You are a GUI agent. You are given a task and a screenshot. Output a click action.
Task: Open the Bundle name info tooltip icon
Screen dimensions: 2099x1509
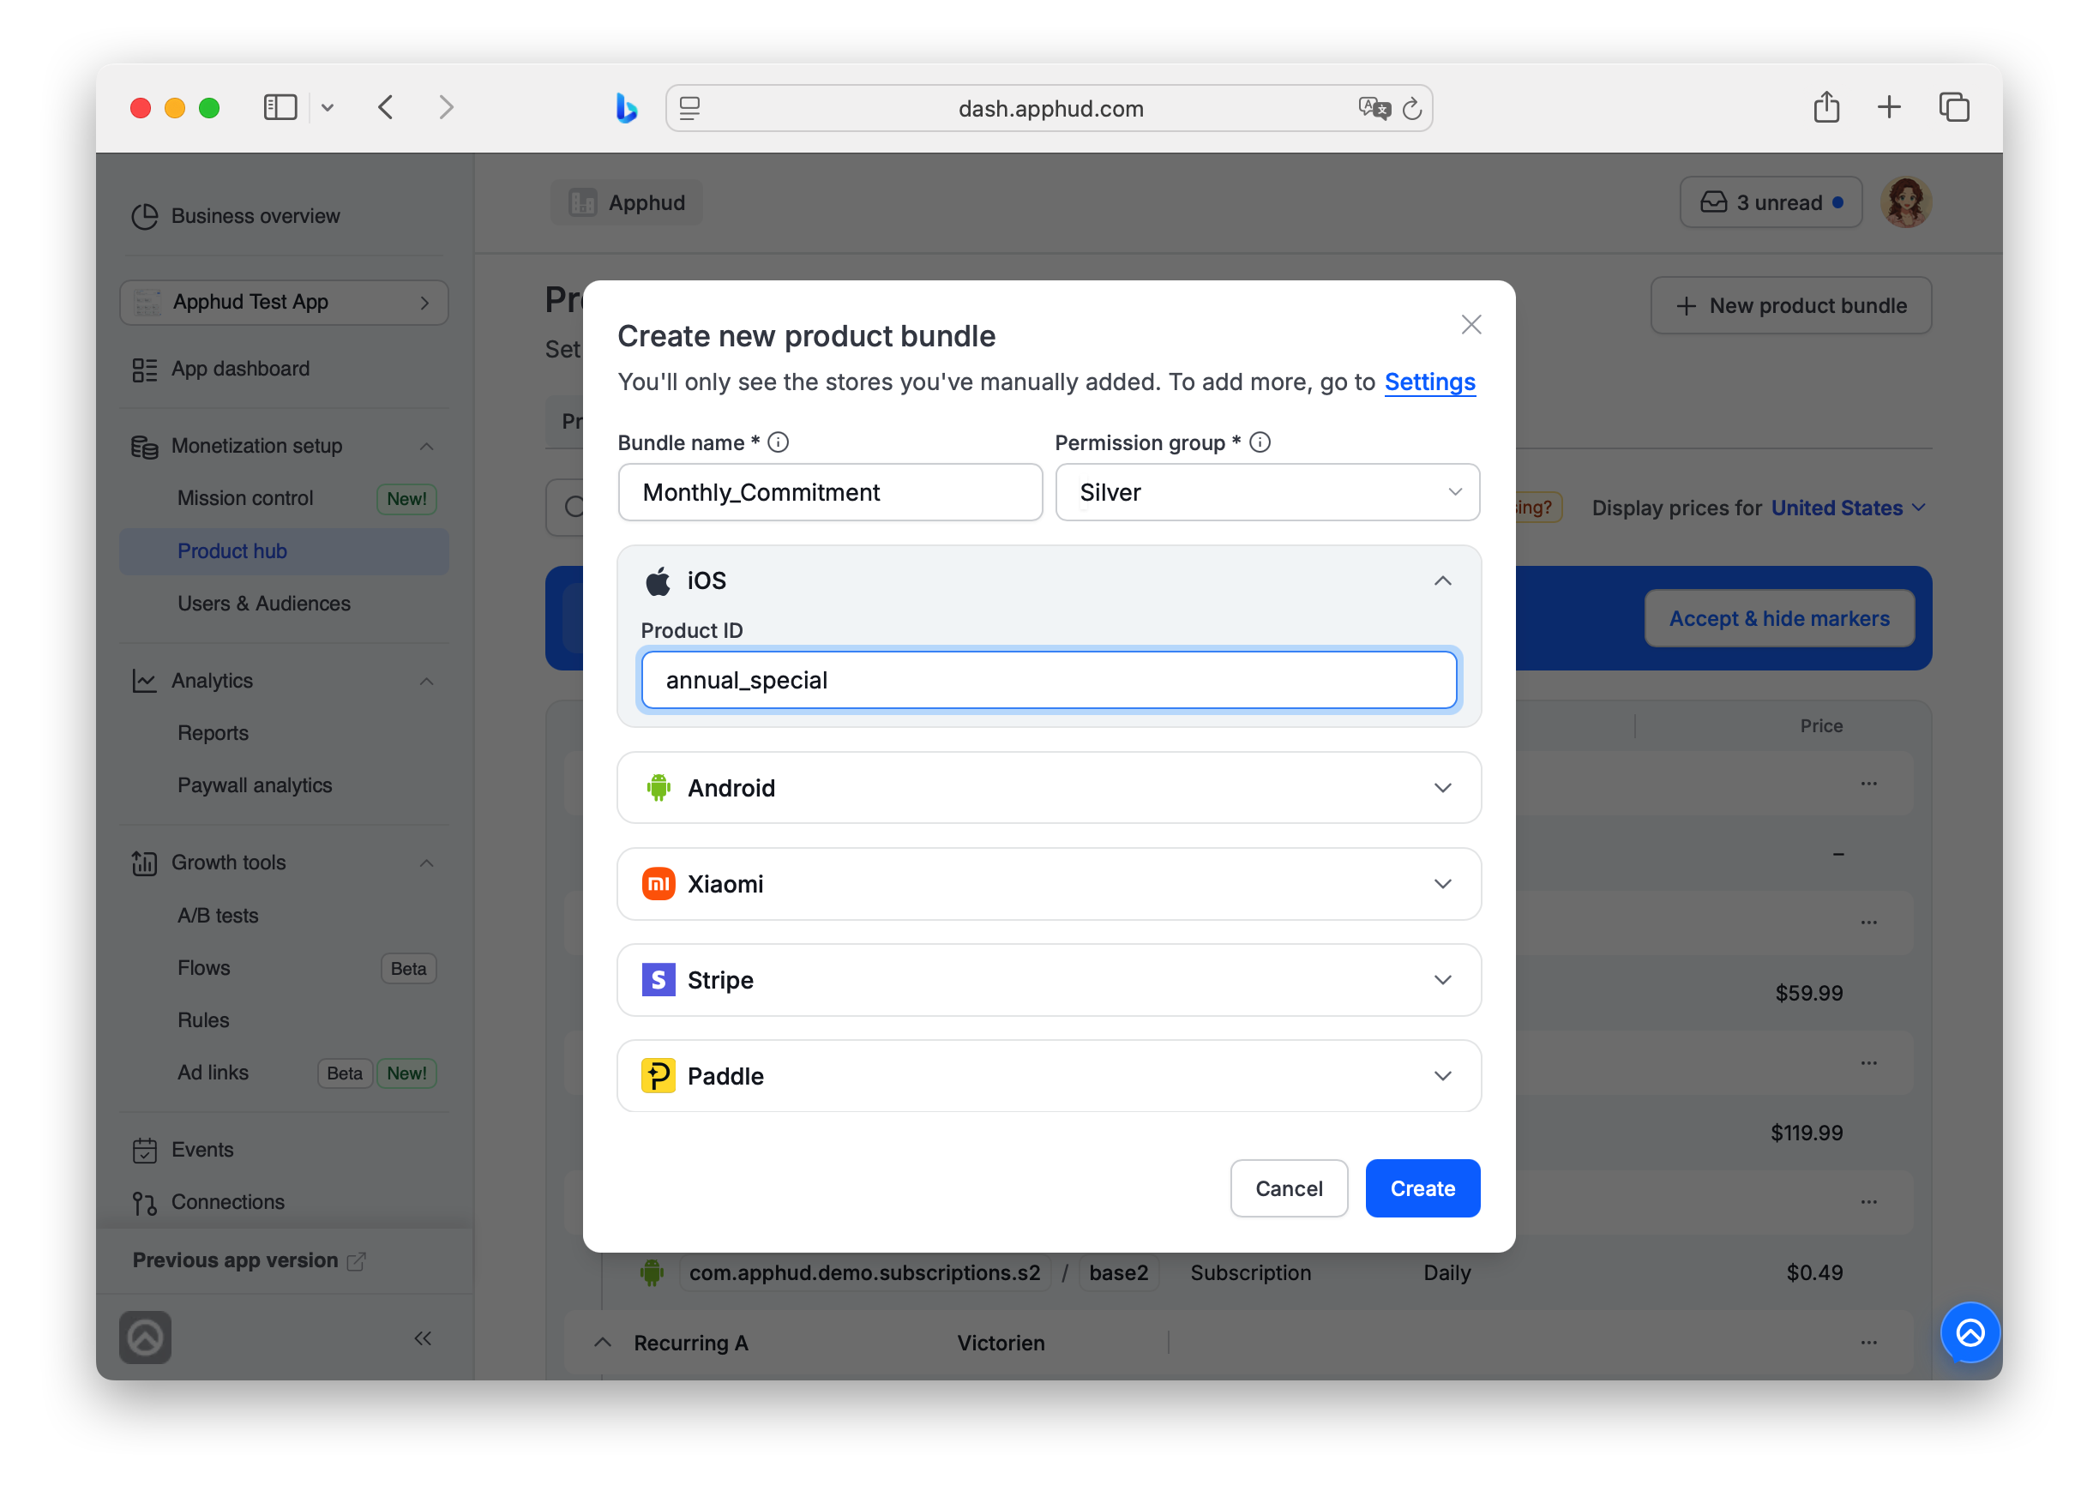pyautogui.click(x=779, y=442)
